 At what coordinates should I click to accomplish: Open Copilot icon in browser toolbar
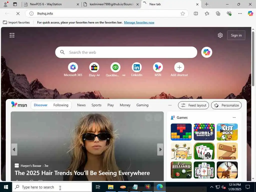[x=250, y=13]
